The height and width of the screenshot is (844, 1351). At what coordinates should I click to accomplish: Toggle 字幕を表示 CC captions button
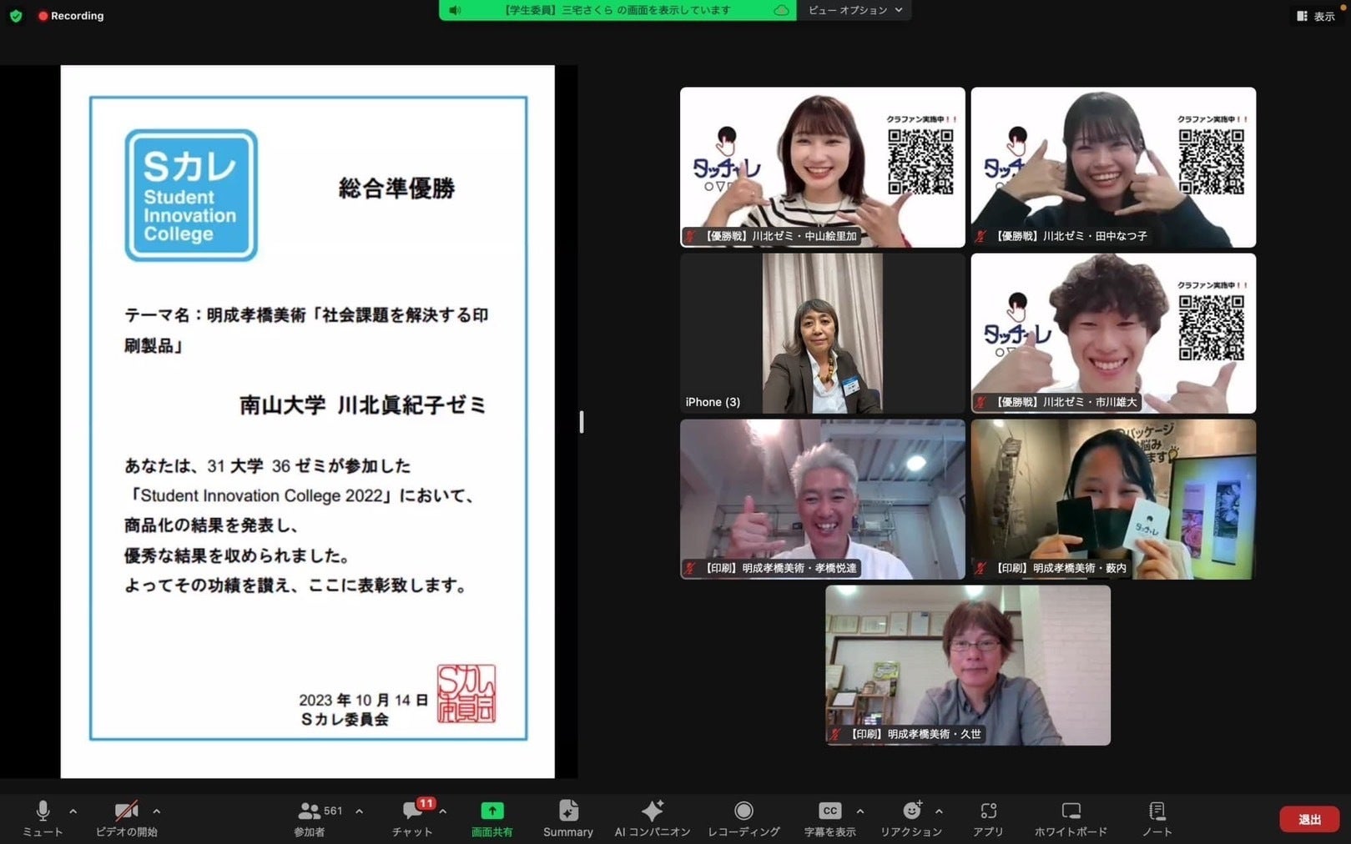coord(829,811)
